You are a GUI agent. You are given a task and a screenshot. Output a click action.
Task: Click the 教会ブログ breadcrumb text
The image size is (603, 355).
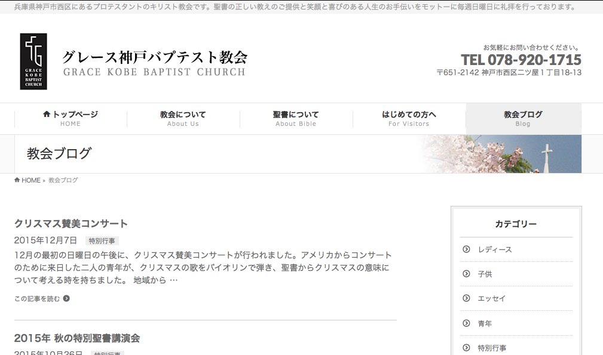tap(63, 180)
